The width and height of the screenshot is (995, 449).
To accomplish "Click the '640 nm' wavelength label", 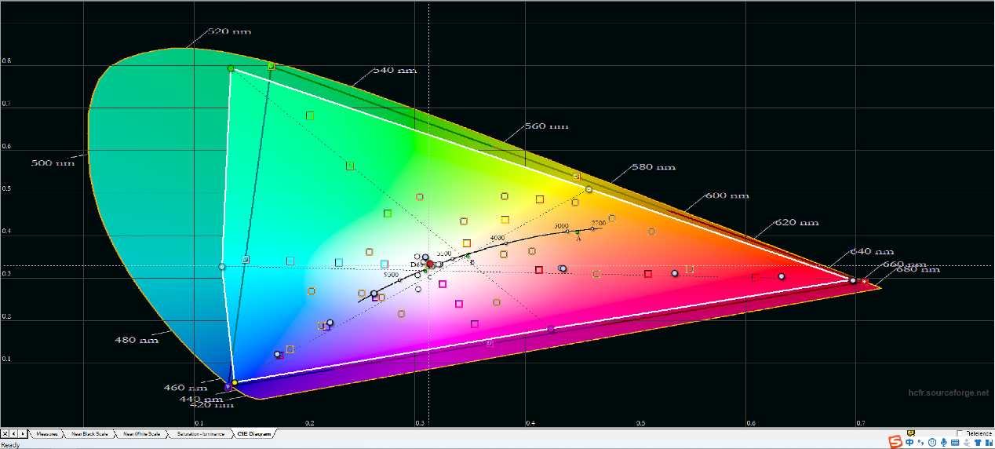I will (x=871, y=251).
